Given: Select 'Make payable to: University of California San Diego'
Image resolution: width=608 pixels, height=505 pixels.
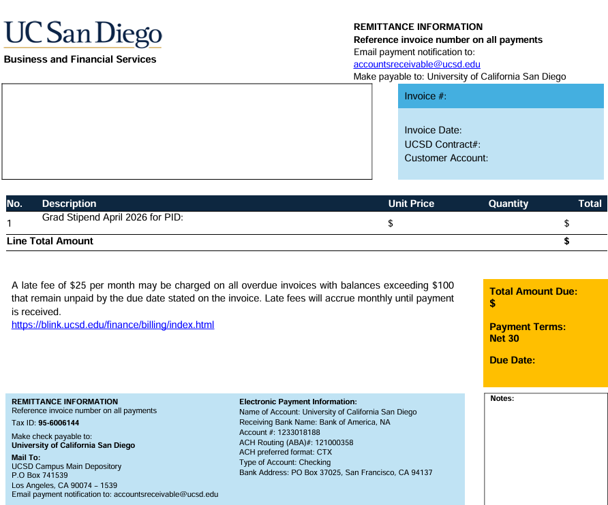Looking at the screenshot, I should click(459, 77).
